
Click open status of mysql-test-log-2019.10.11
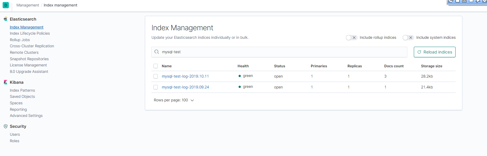278,76
